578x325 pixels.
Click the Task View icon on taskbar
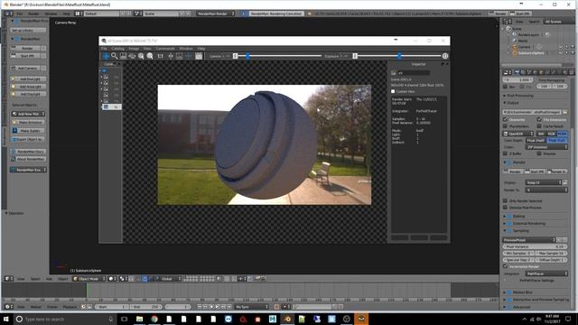(125, 319)
